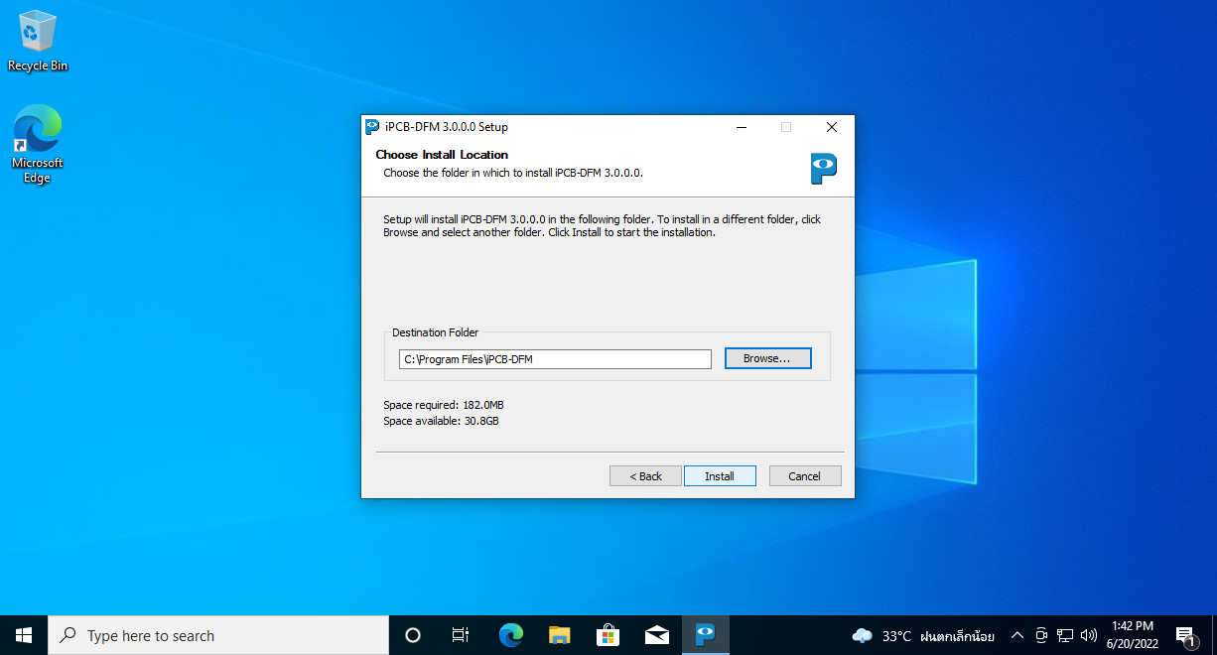Open the Windows Start menu
Screen dimensions: 1217x655
[x=24, y=635]
